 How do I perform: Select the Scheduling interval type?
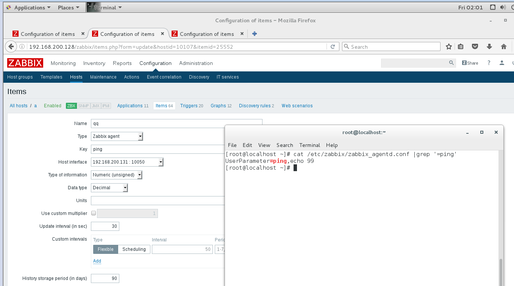click(134, 249)
